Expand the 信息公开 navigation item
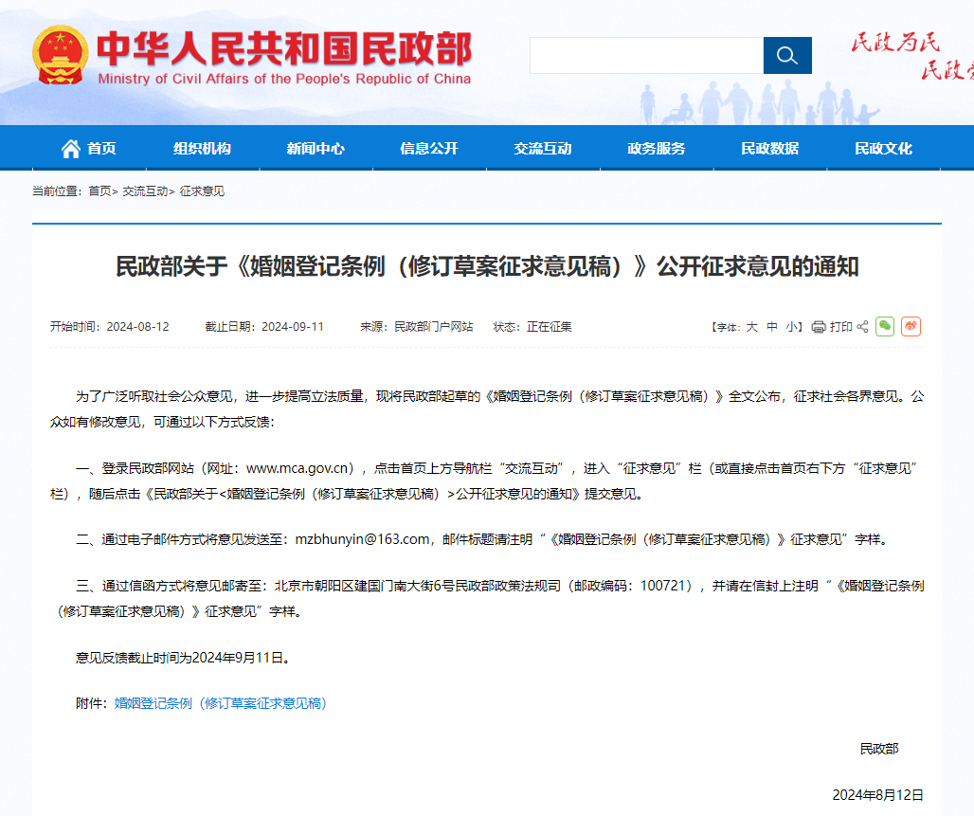974x816 pixels. [429, 149]
